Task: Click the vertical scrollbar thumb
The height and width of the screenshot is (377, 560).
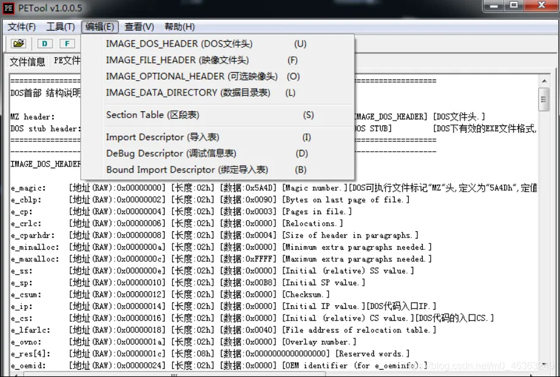Action: pos(544,100)
